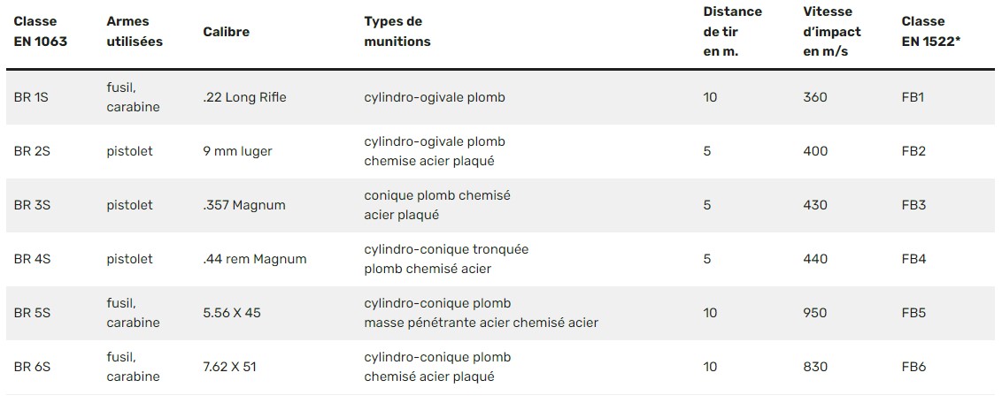Viewport: 1002px width, 403px height.
Task: Click the "Distance de tir" column header
Action: (732, 31)
